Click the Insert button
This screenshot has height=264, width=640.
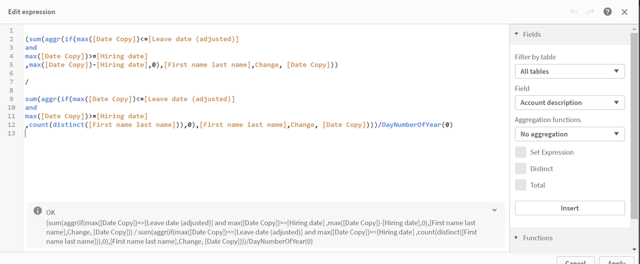coord(570,208)
